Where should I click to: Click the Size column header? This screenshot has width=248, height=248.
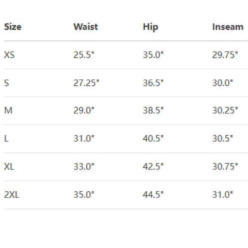pos(13,27)
